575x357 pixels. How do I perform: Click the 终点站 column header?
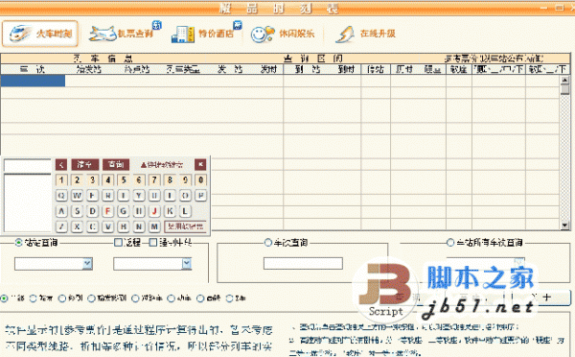coord(136,69)
